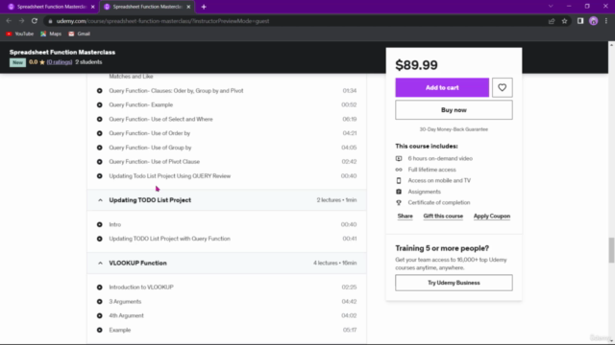
Task: Open the Chrome profile avatar
Action: pos(594,21)
